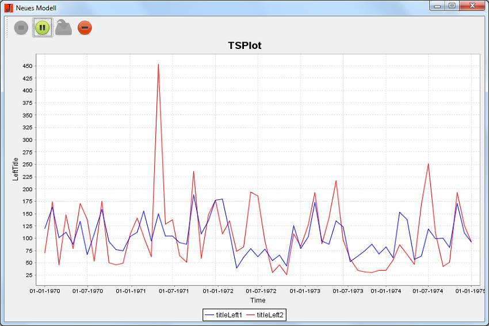
Task: Click the titleLeft2 legend entry
Action: 270,314
